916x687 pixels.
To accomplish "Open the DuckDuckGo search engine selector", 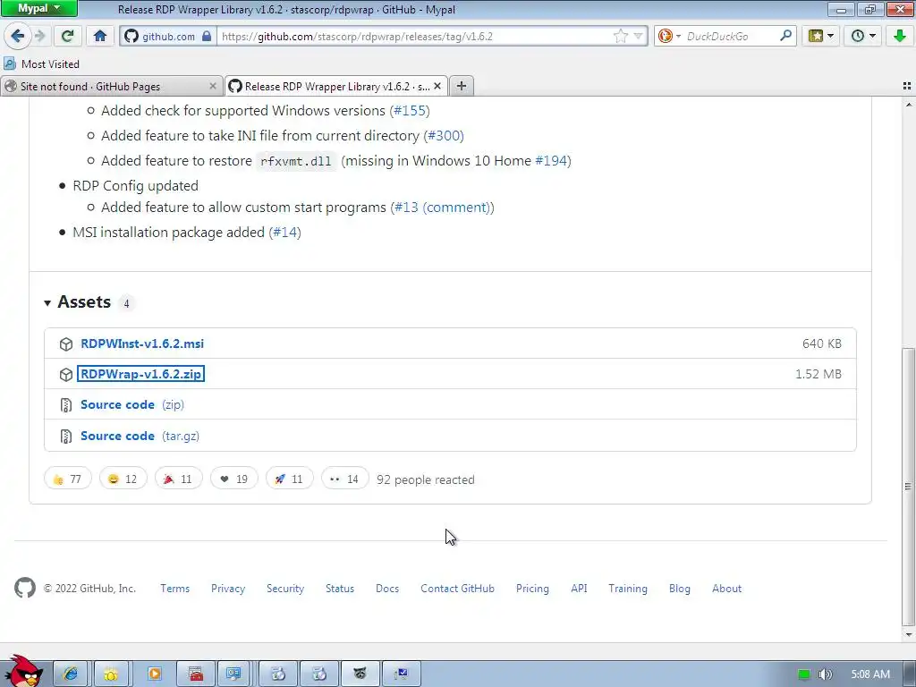I will [x=669, y=36].
